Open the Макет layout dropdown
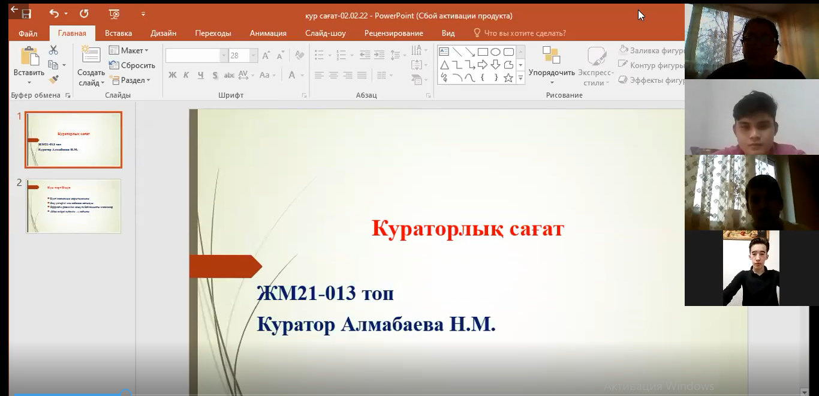Screen dimensions: 819x396 [129, 51]
